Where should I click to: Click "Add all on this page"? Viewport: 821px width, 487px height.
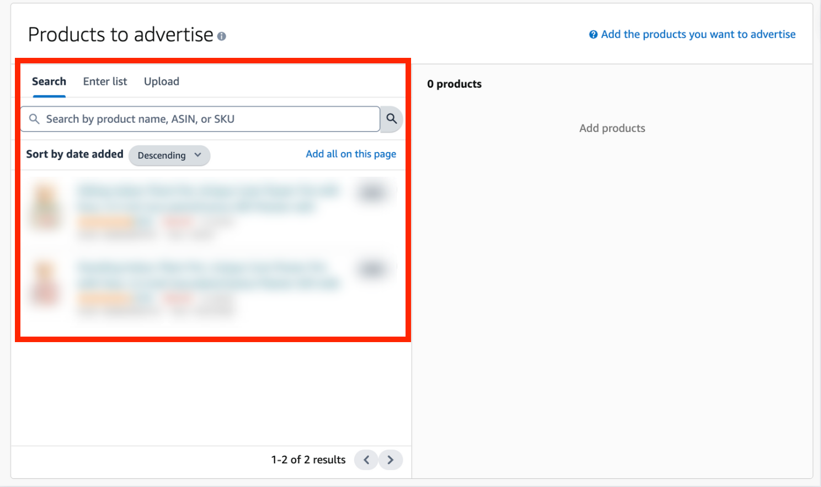click(x=351, y=154)
